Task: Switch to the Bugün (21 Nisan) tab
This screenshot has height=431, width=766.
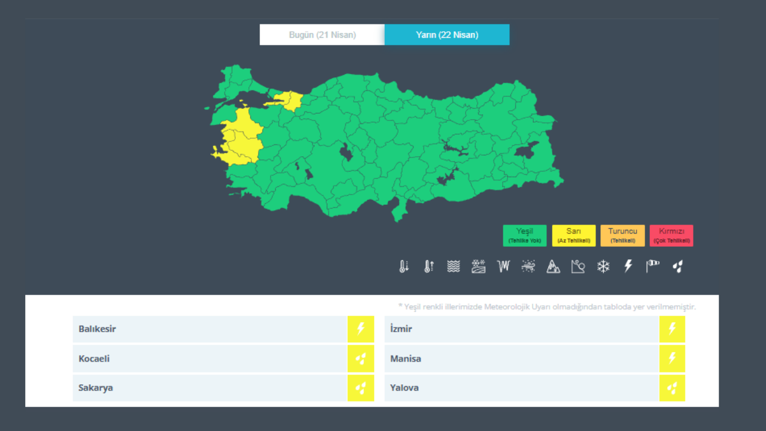Action: point(322,35)
